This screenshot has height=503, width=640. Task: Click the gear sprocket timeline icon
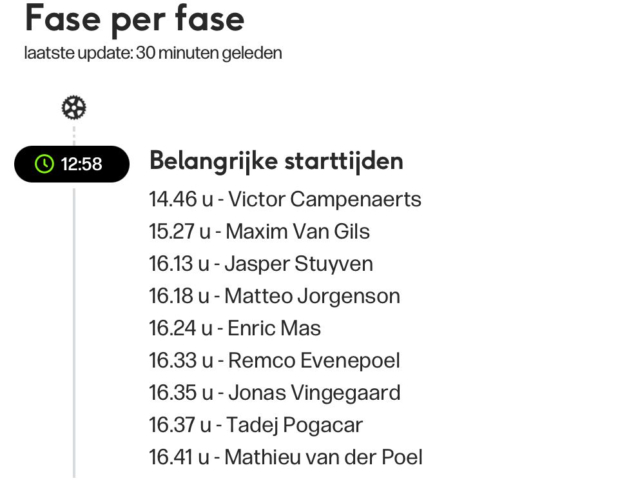coord(74,108)
